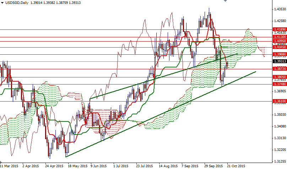Select the 9 Jun 2015 date on timeline
The height and width of the screenshot is (169, 287).
coord(98,166)
